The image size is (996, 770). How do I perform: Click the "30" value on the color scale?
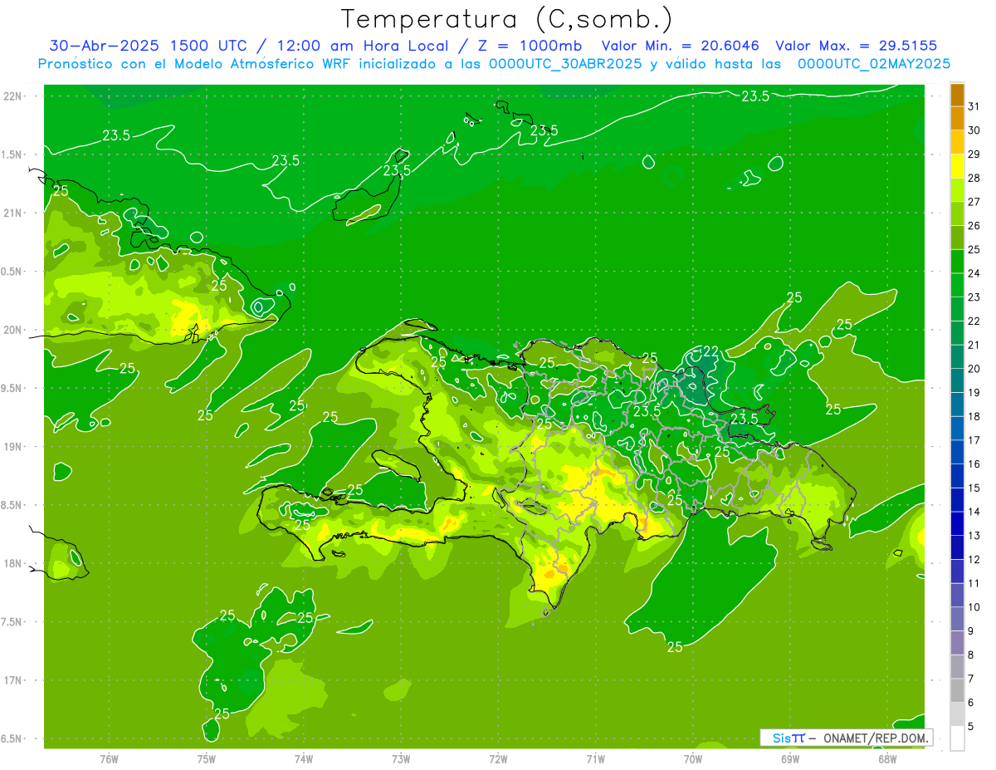(974, 130)
